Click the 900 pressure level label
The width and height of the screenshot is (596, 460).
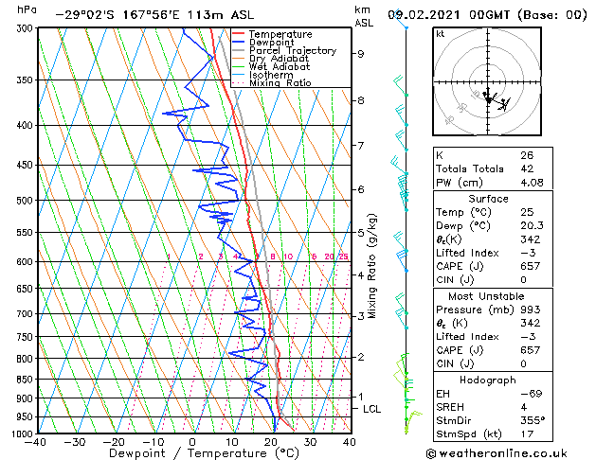point(27,398)
